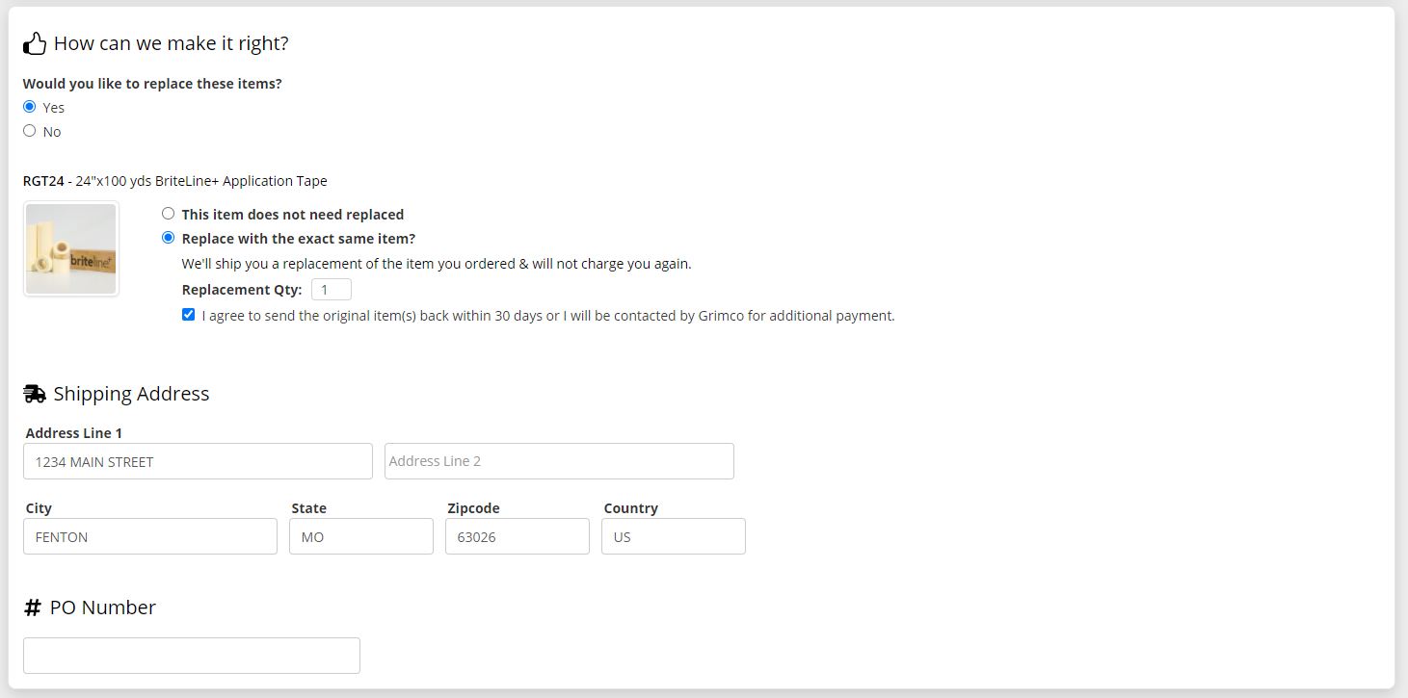Choose "Replace with the exact same item?"
The height and width of the screenshot is (698, 1408).
tap(169, 238)
